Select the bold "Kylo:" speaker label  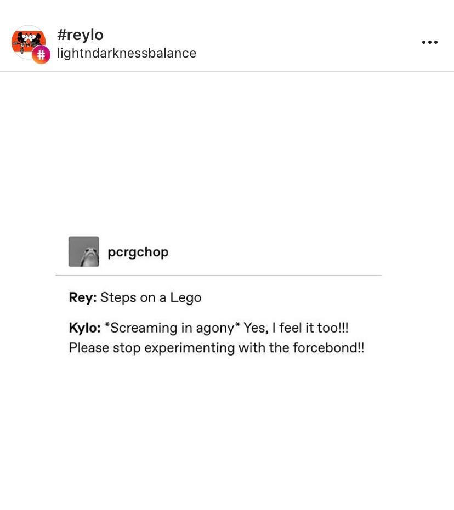tap(84, 328)
